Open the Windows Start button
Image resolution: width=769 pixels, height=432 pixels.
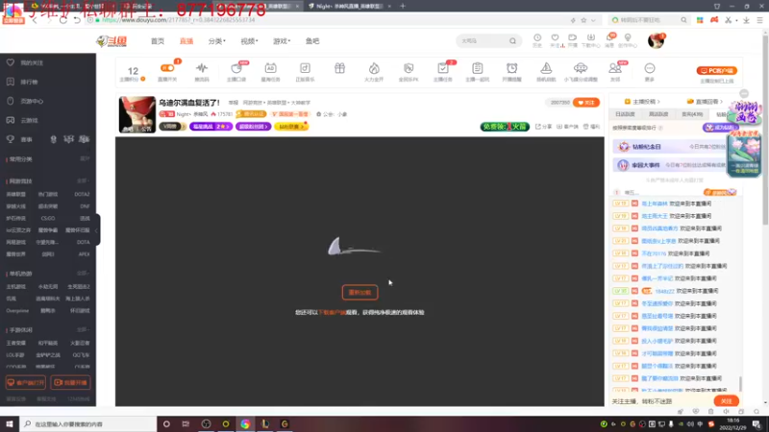click(x=10, y=424)
